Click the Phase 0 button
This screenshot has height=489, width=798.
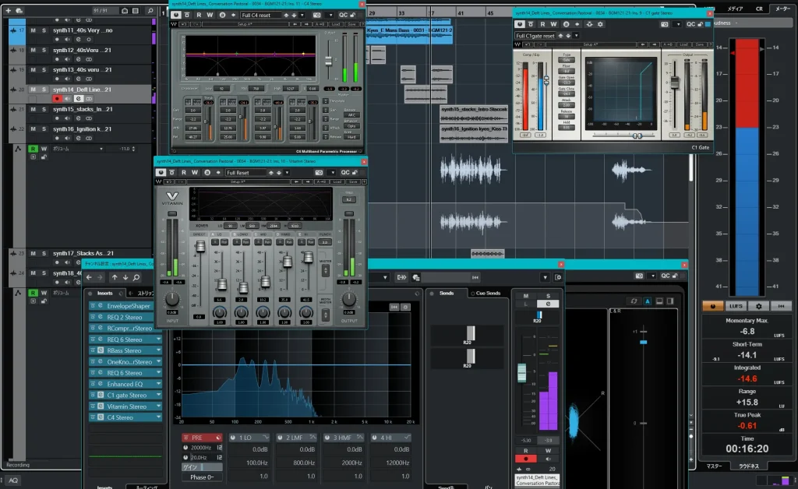(x=202, y=477)
